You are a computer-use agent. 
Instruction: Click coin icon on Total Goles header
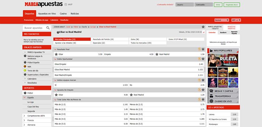tap(199, 100)
